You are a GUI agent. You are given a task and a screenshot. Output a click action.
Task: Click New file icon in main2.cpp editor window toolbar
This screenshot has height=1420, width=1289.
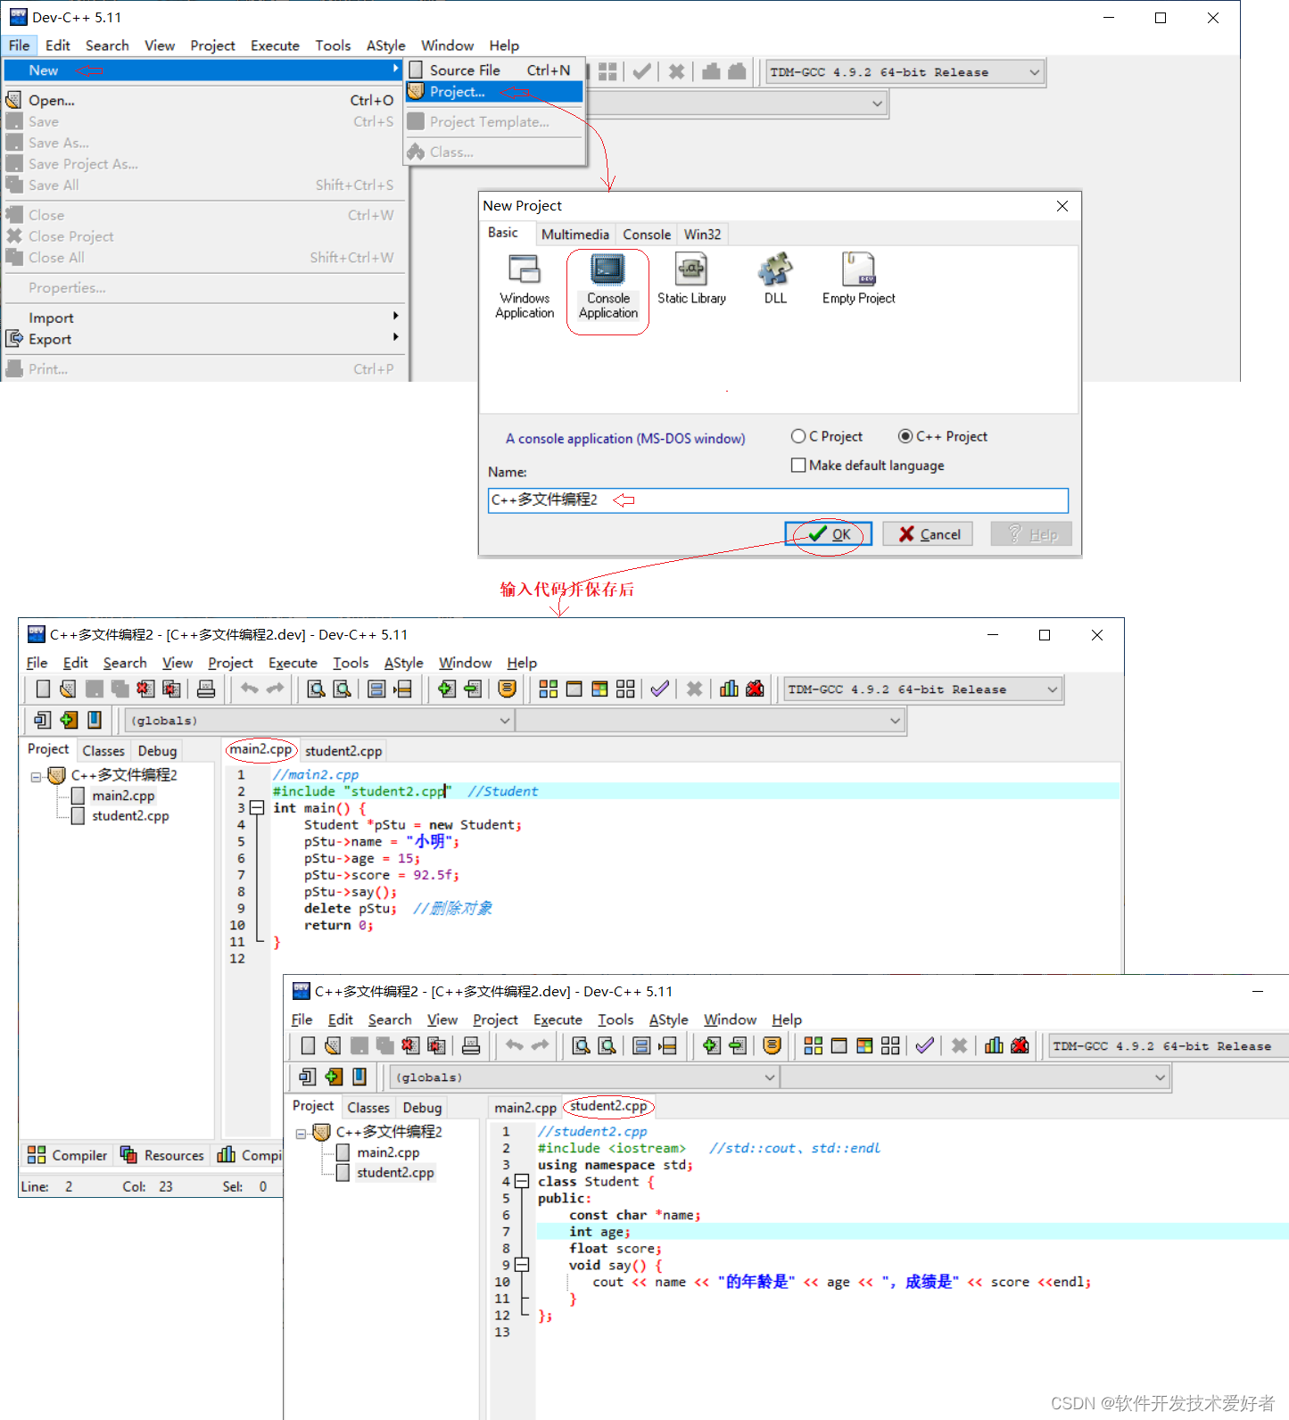click(43, 689)
